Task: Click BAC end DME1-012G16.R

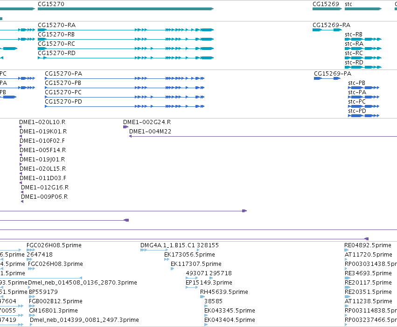Action: pos(45,188)
